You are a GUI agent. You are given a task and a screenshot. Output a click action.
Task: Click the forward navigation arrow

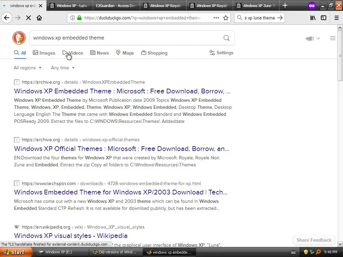(x=18, y=18)
